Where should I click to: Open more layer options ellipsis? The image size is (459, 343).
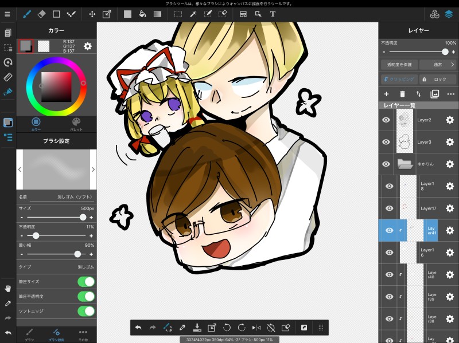pos(451,94)
